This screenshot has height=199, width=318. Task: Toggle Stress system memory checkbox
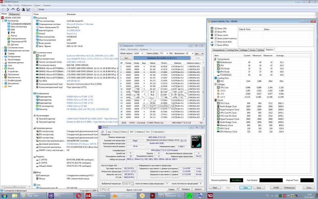pos(216,38)
